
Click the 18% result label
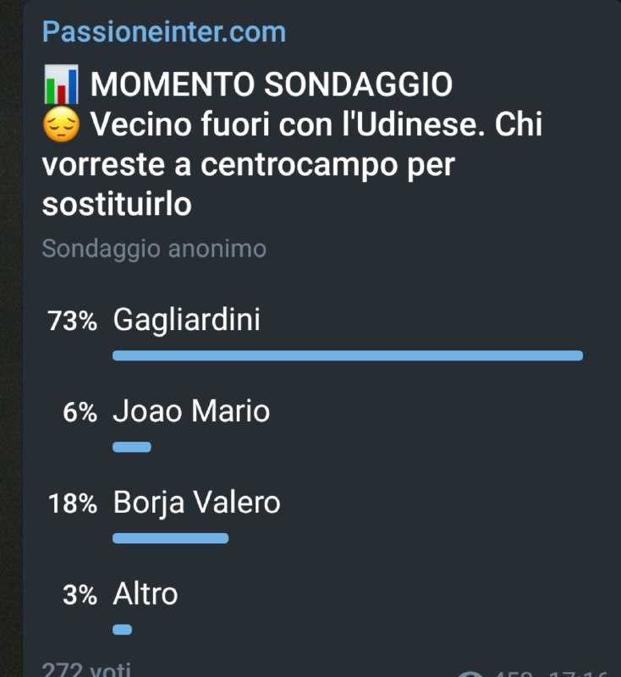73,504
